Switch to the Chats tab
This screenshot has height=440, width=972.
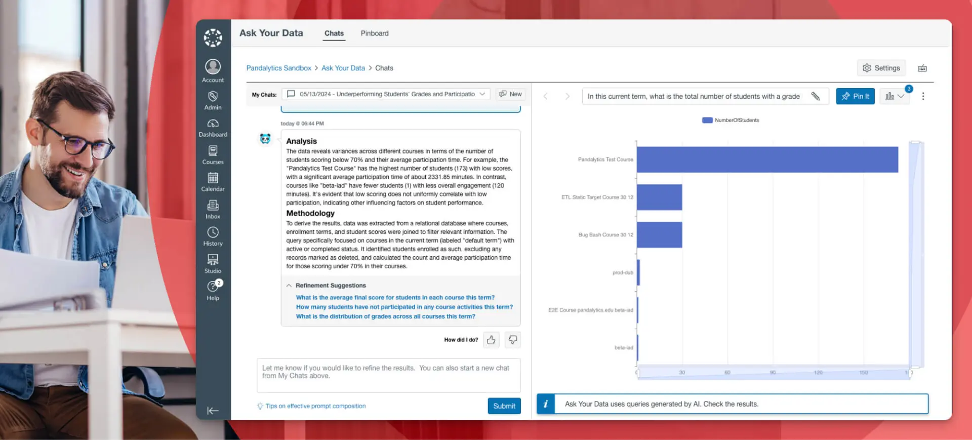[x=334, y=33]
